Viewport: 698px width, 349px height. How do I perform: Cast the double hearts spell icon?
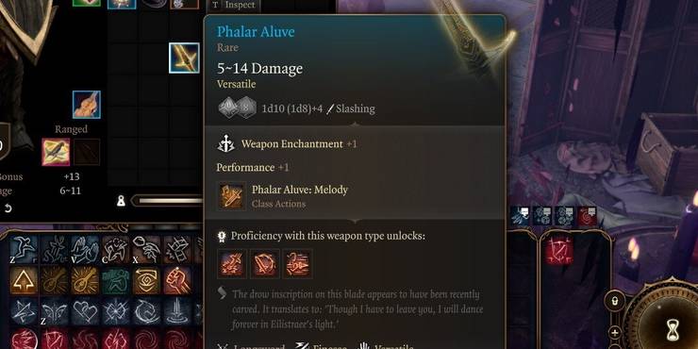pyautogui.click(x=85, y=311)
